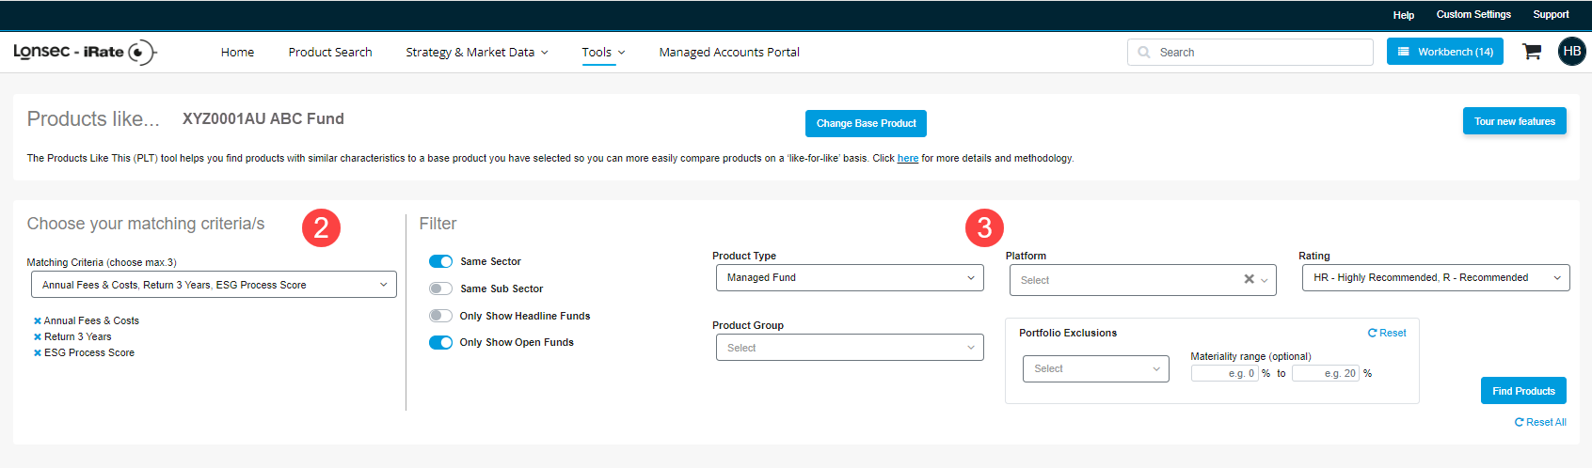Go to Home page
Image resolution: width=1592 pixels, height=468 pixels.
tap(237, 52)
